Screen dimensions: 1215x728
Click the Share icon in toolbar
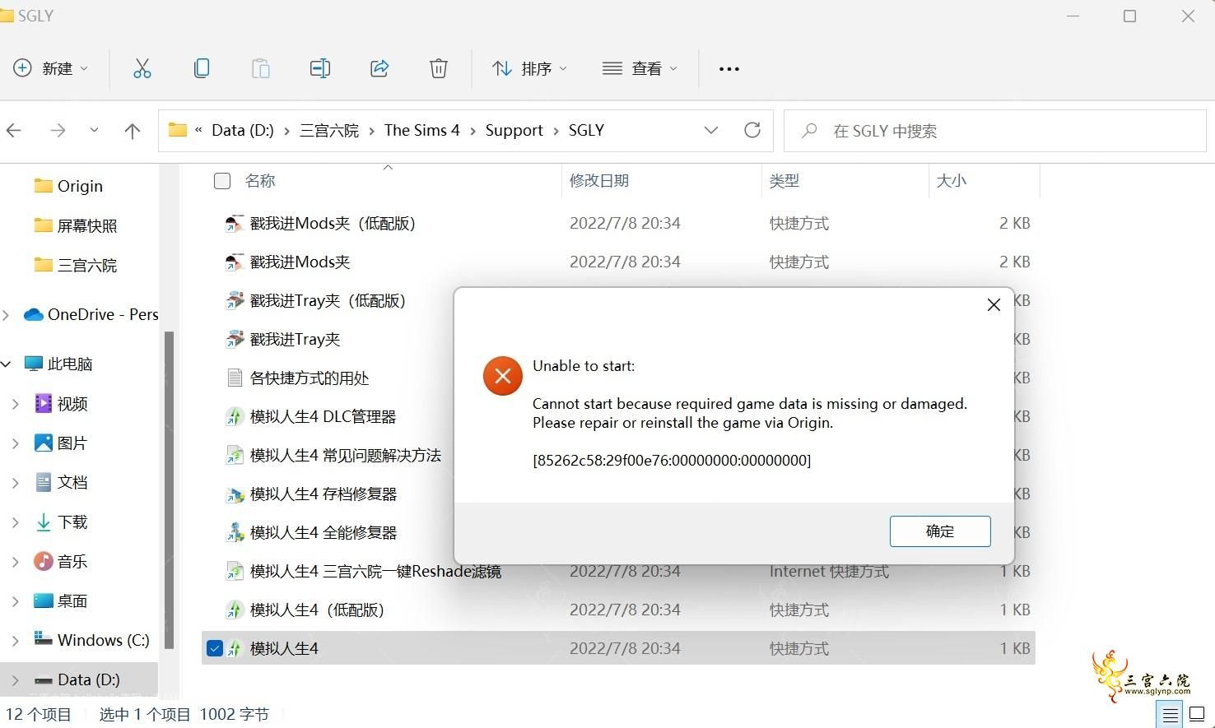(x=379, y=68)
